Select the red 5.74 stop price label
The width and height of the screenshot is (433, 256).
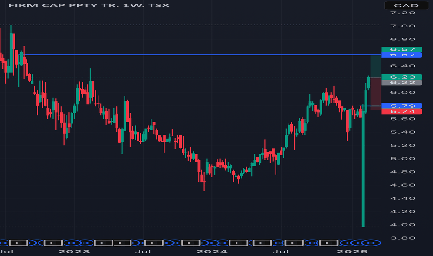coord(401,111)
